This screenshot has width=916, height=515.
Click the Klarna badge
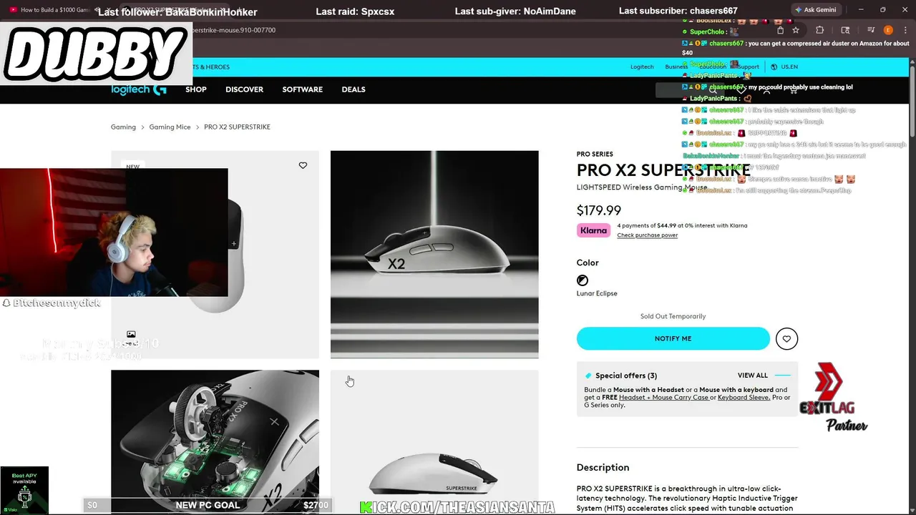click(x=594, y=230)
